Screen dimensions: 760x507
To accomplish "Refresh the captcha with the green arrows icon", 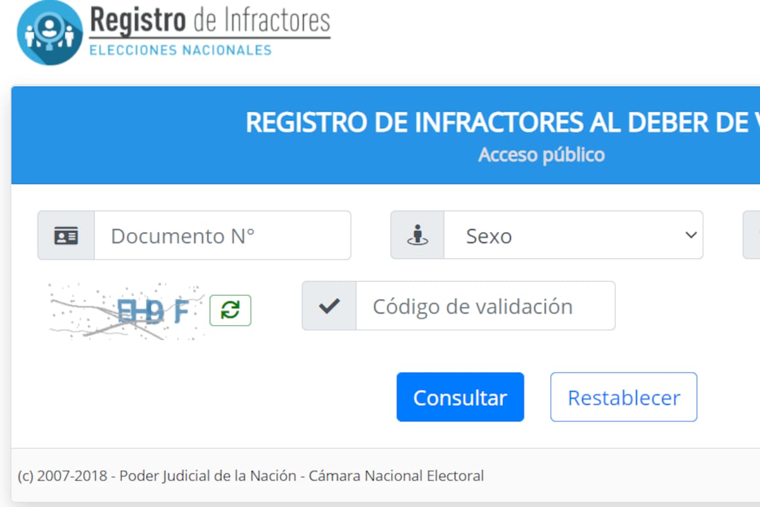I will pyautogui.click(x=230, y=310).
